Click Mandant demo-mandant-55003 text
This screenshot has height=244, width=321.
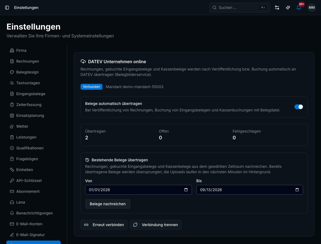(x=134, y=87)
